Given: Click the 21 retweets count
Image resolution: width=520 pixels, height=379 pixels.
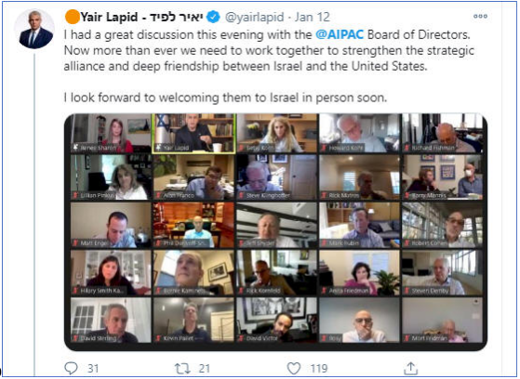Looking at the screenshot, I should pos(205,369).
